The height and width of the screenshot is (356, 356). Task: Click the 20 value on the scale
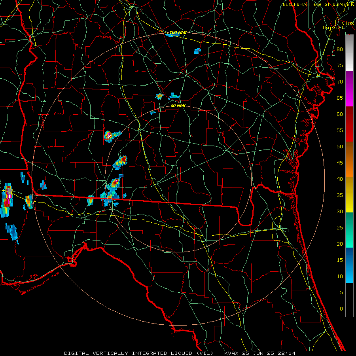pos(340,244)
